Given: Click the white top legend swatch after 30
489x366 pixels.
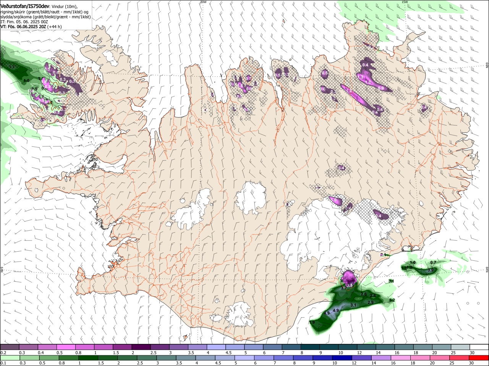Looking at the screenshot, I should point(479,347).
